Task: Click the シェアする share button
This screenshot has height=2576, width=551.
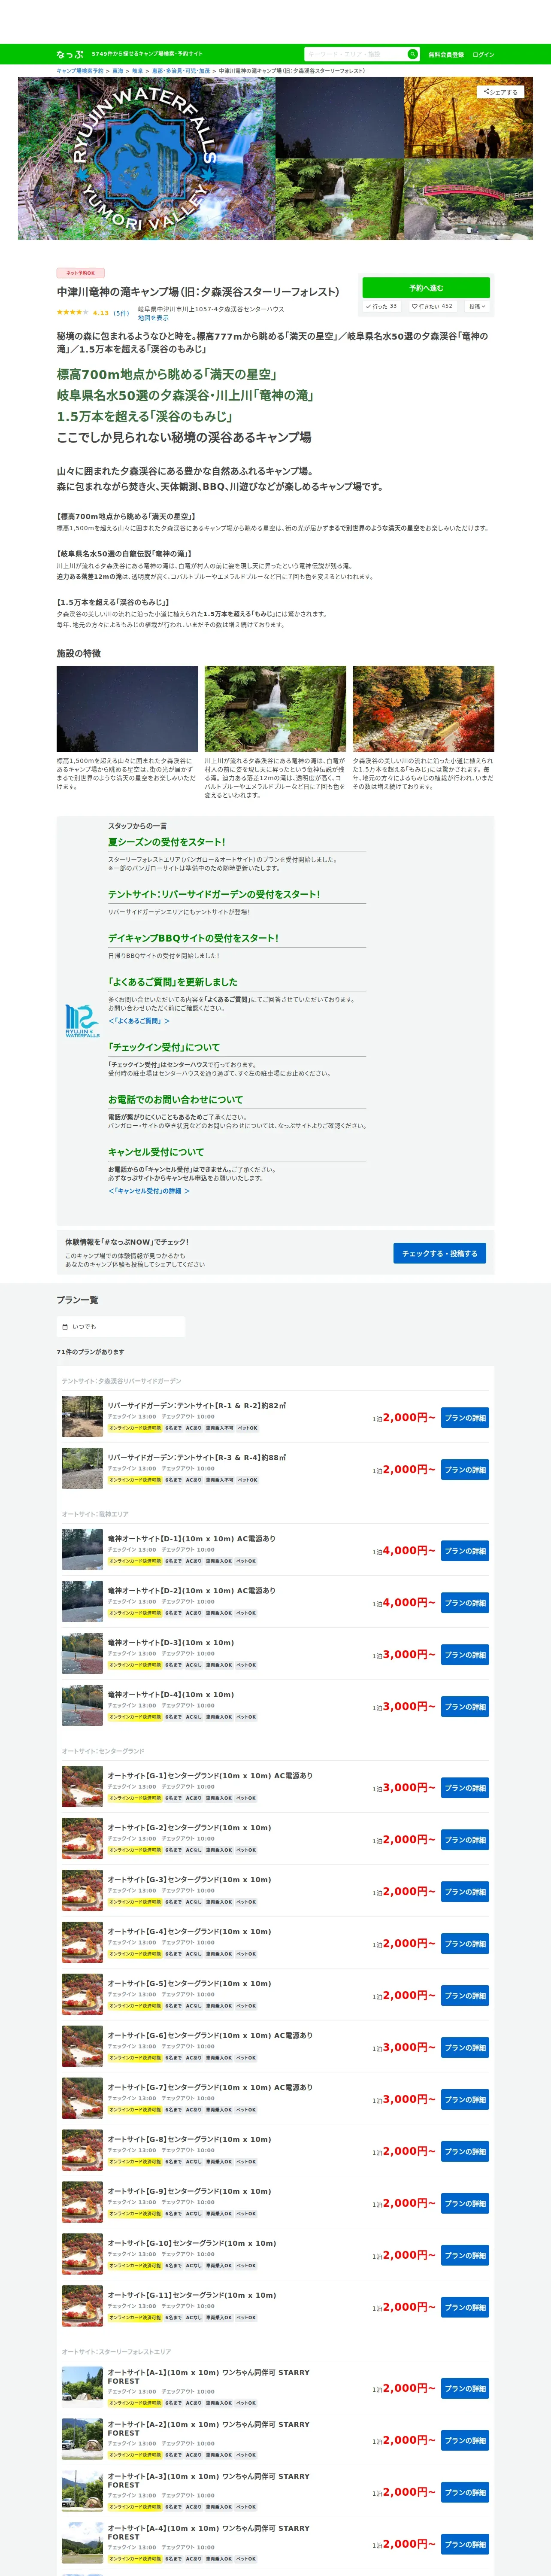Action: point(500,91)
